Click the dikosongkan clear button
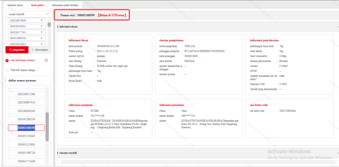The width and height of the screenshot is (339, 167). point(40,50)
